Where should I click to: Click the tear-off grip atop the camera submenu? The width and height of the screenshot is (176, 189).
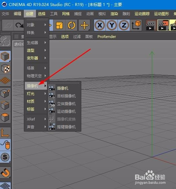point(64,83)
